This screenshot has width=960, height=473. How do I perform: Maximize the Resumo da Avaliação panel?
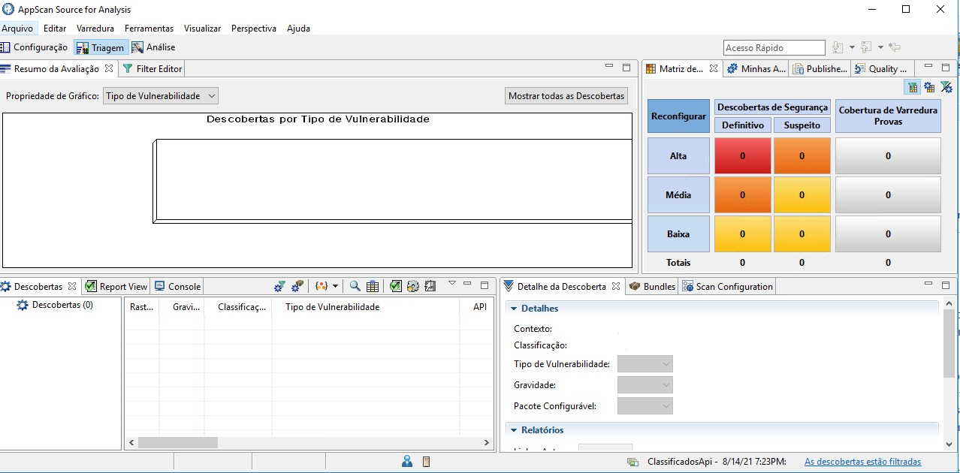point(626,68)
